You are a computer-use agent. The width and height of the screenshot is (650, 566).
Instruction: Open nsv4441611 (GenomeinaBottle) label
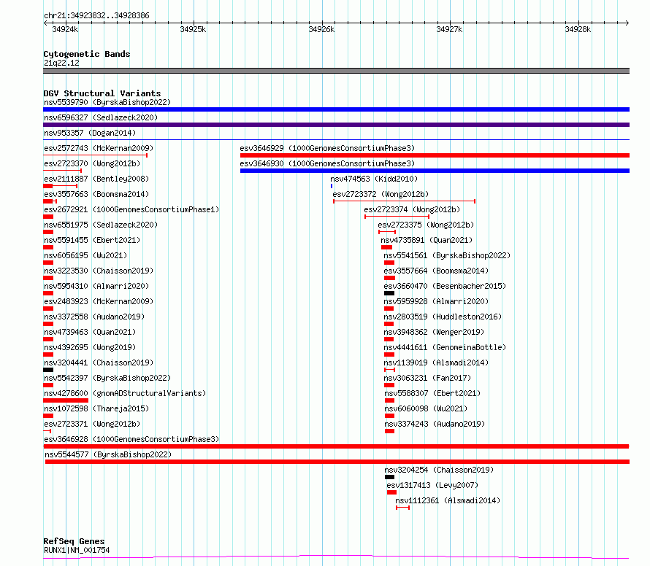(x=445, y=347)
